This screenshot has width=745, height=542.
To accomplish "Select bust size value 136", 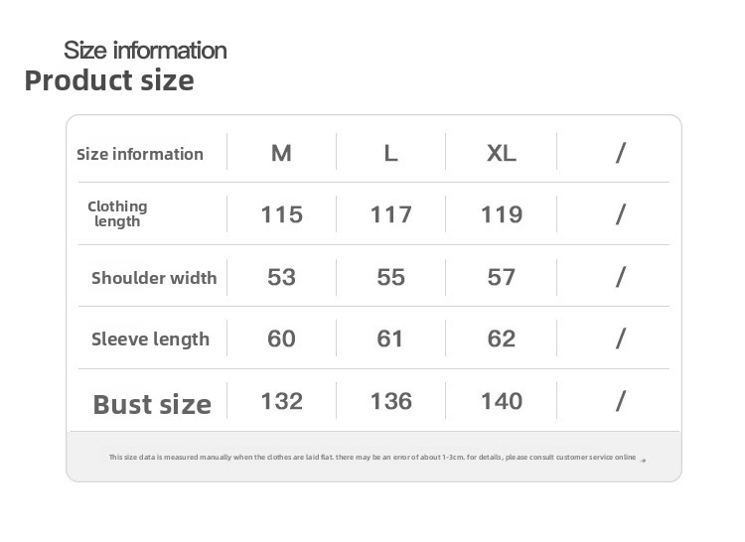I will [390, 401].
